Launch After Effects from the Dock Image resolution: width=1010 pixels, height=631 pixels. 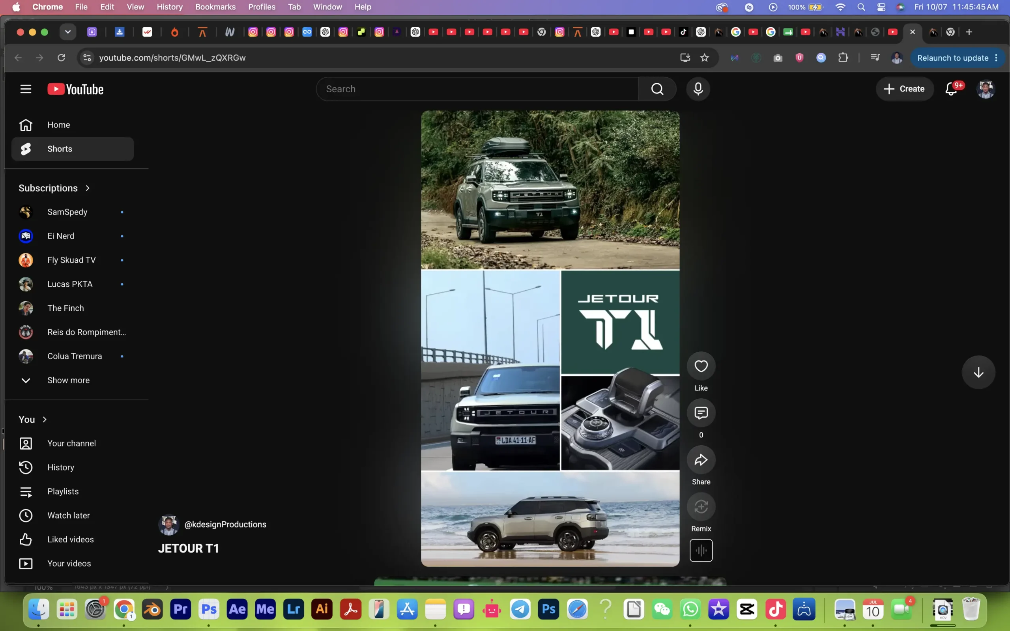pos(237,609)
